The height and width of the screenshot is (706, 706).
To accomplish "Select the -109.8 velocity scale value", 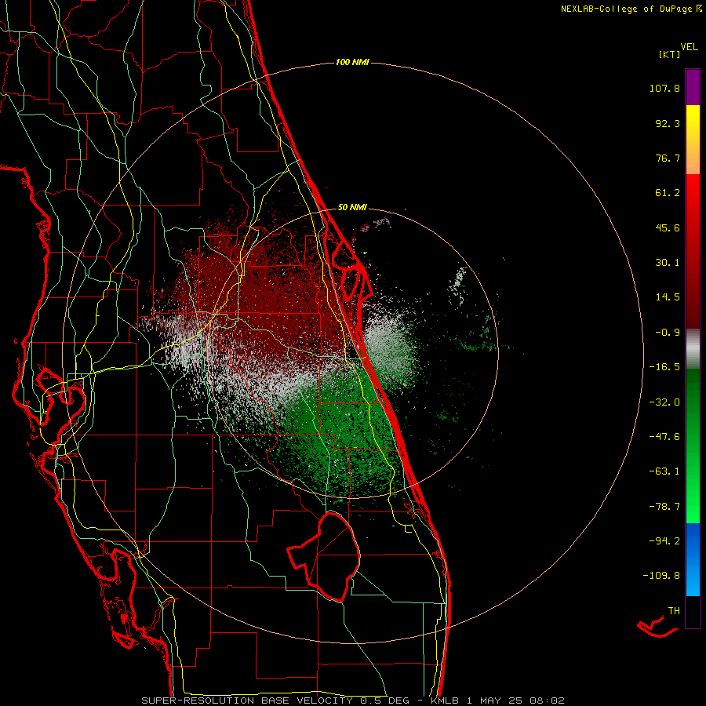I will 661,576.
